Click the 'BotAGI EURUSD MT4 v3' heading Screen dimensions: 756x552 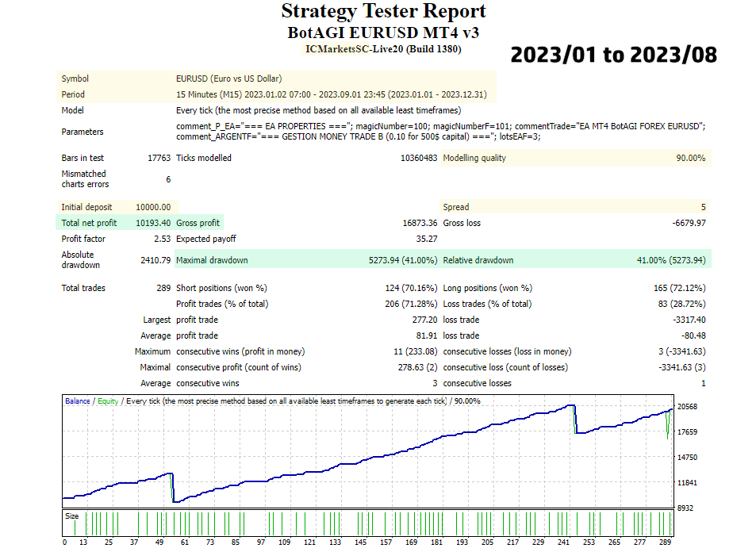(383, 33)
